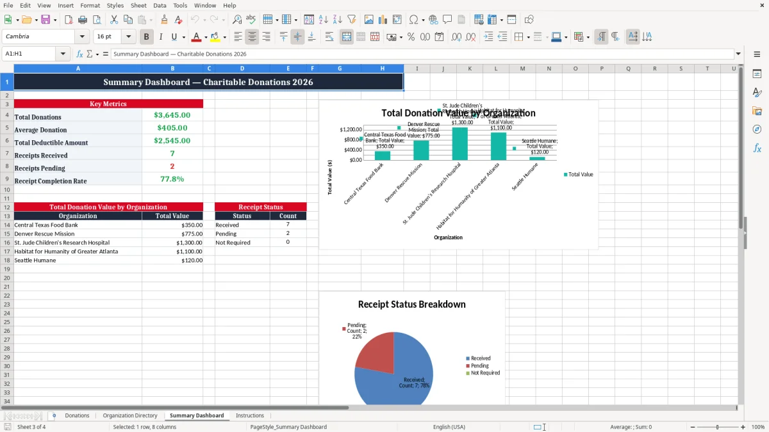Open the sidebar Properties panel
Image resolution: width=769 pixels, height=432 pixels.
(x=757, y=74)
